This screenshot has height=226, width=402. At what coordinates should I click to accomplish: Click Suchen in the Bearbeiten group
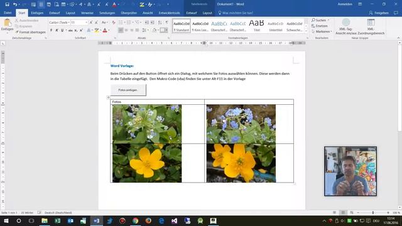point(319,20)
